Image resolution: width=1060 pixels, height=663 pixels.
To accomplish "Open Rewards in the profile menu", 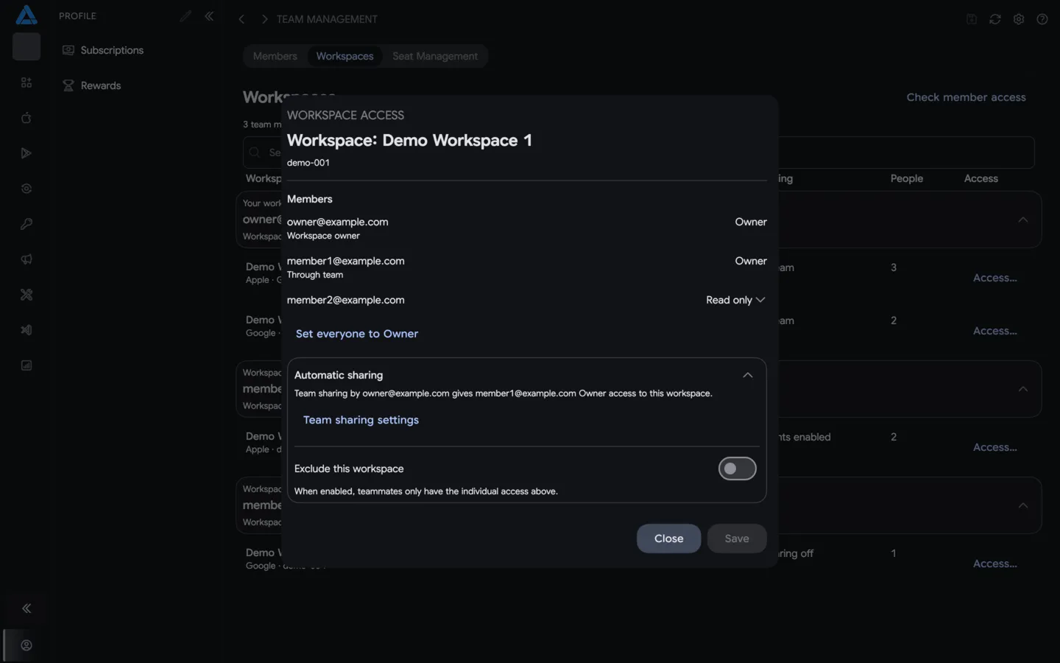I will [101, 85].
